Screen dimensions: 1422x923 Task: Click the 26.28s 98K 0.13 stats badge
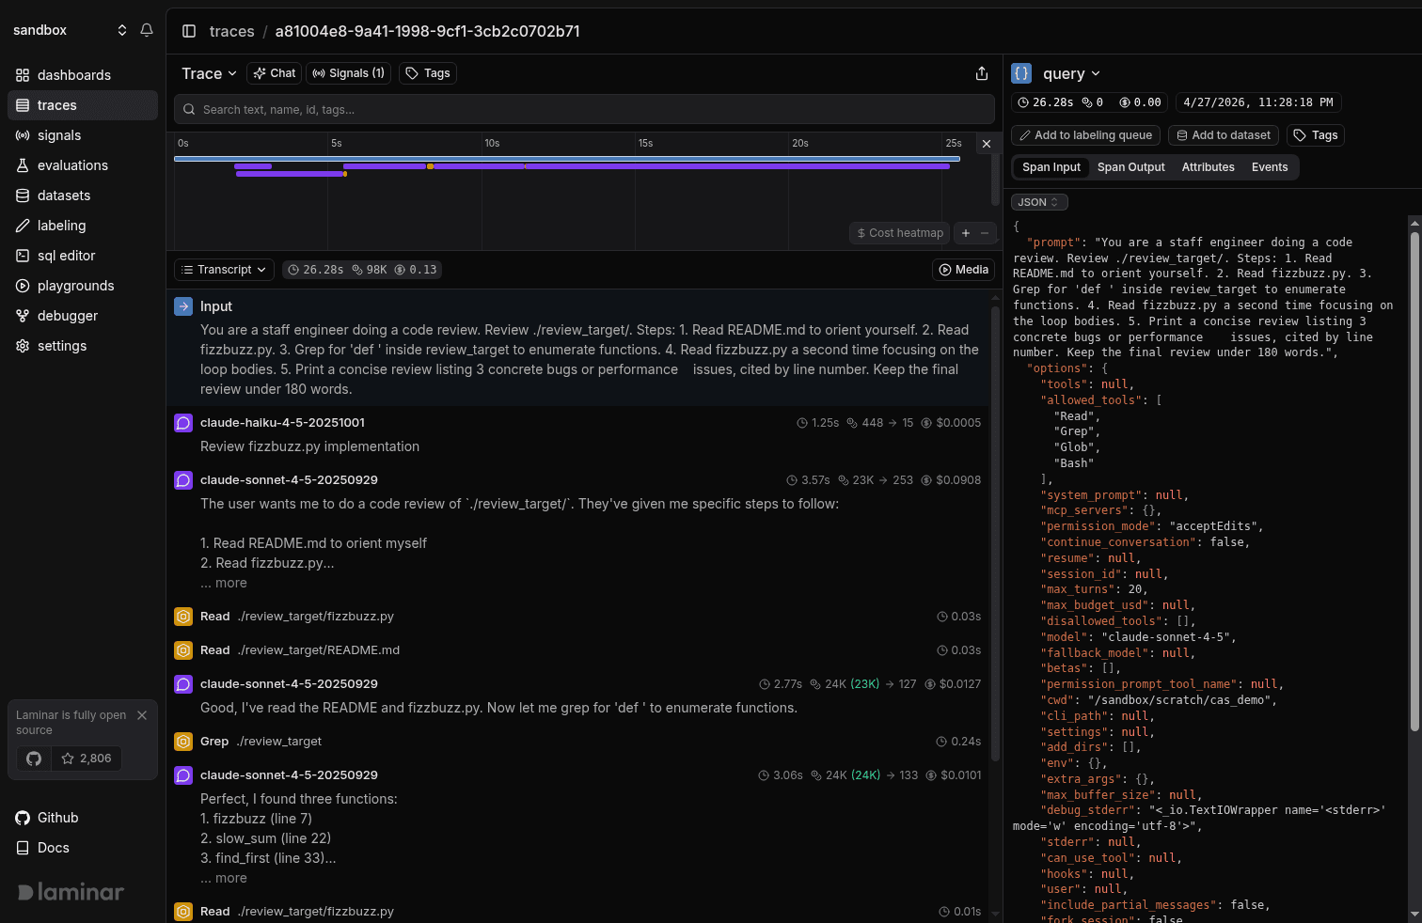[x=362, y=270]
